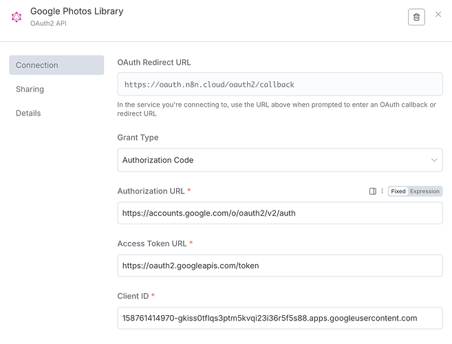
Task: Open the Details tab
Action: pyautogui.click(x=28, y=113)
